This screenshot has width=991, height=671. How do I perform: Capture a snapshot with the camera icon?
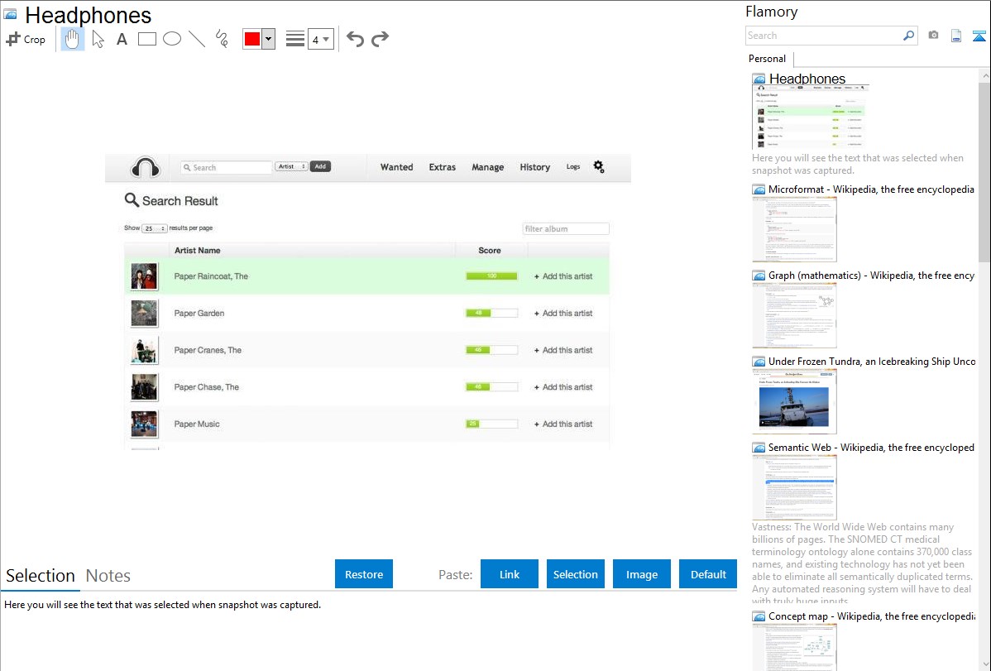933,36
